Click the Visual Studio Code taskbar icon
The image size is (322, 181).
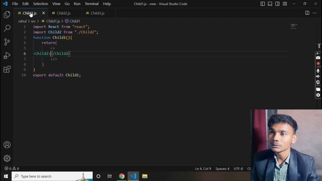point(133,176)
